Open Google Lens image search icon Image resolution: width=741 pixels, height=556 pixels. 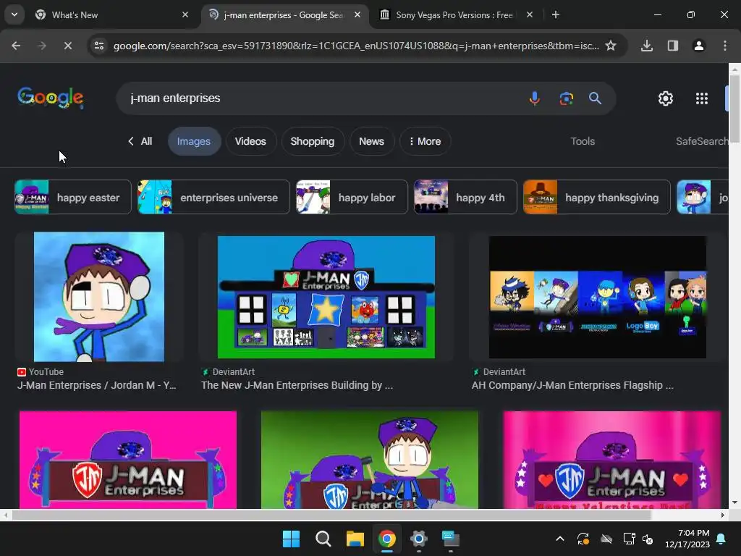(566, 98)
